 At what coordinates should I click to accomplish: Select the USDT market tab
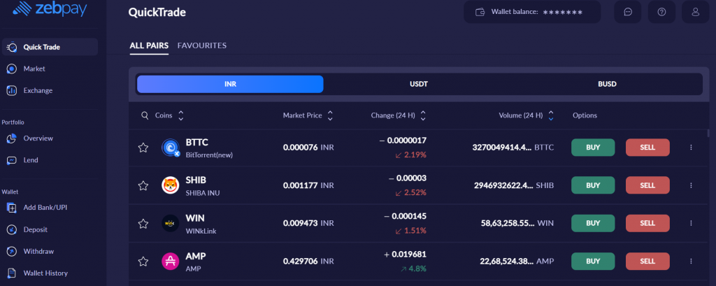[x=418, y=84]
